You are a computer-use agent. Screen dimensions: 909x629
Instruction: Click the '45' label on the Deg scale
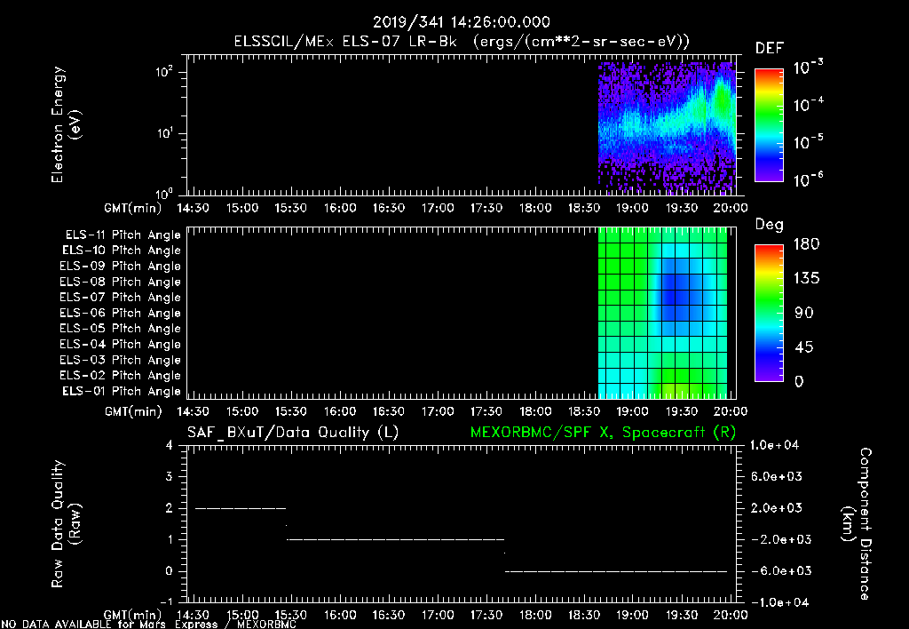pyautogui.click(x=804, y=347)
